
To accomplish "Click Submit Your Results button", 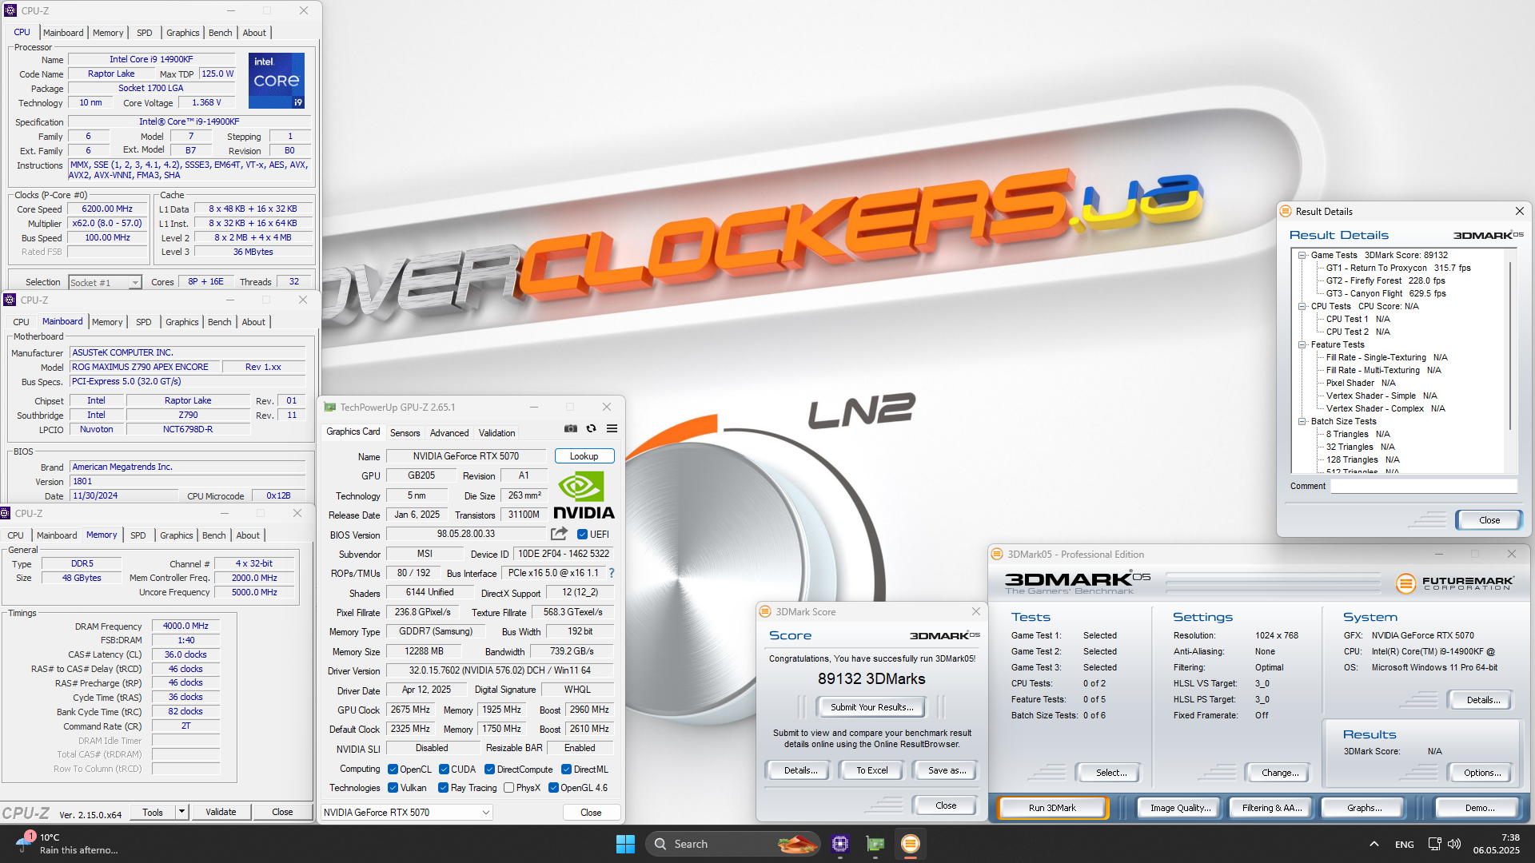I will [871, 707].
